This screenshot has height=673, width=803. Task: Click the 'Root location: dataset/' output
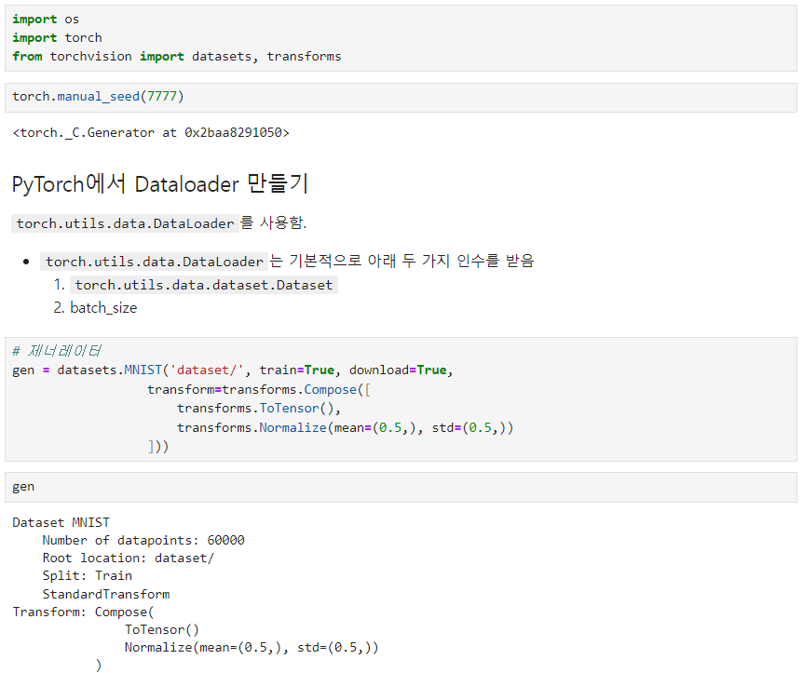(x=128, y=559)
